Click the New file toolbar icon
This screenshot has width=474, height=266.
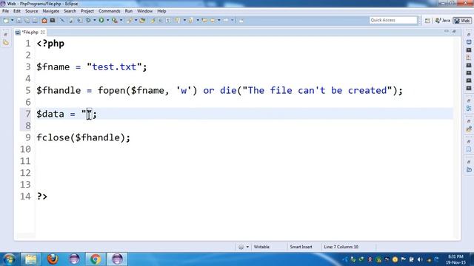click(6, 20)
